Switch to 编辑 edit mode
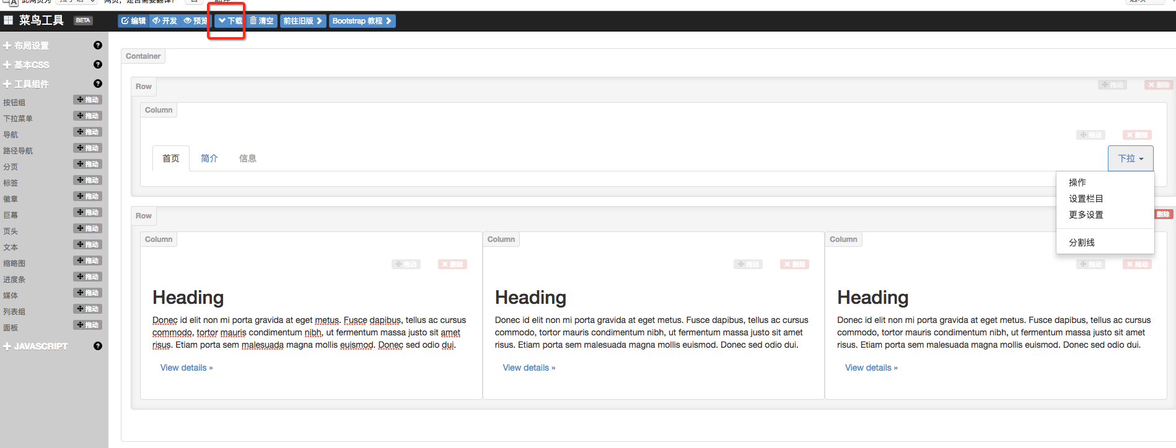Viewport: 1176px width, 448px height. click(134, 21)
